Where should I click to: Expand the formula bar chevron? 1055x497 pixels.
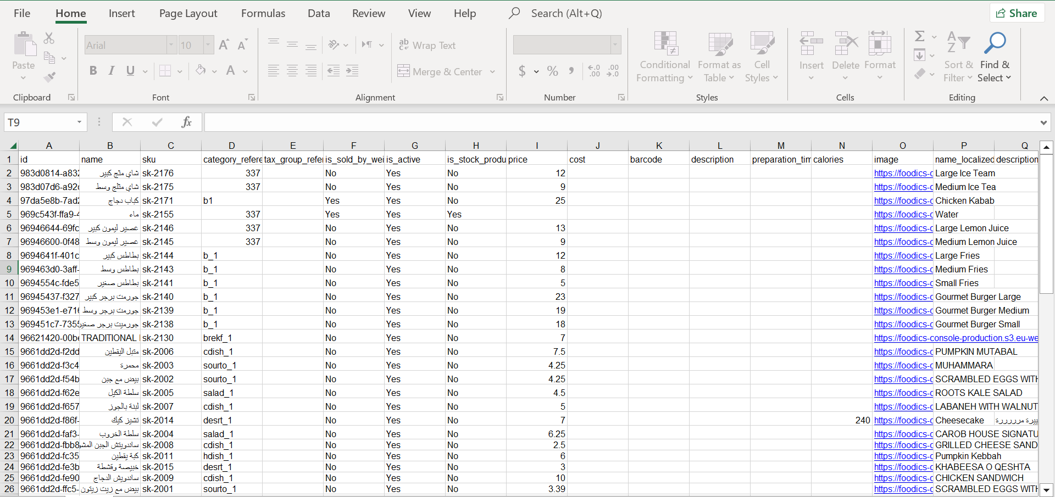pyautogui.click(x=1043, y=122)
